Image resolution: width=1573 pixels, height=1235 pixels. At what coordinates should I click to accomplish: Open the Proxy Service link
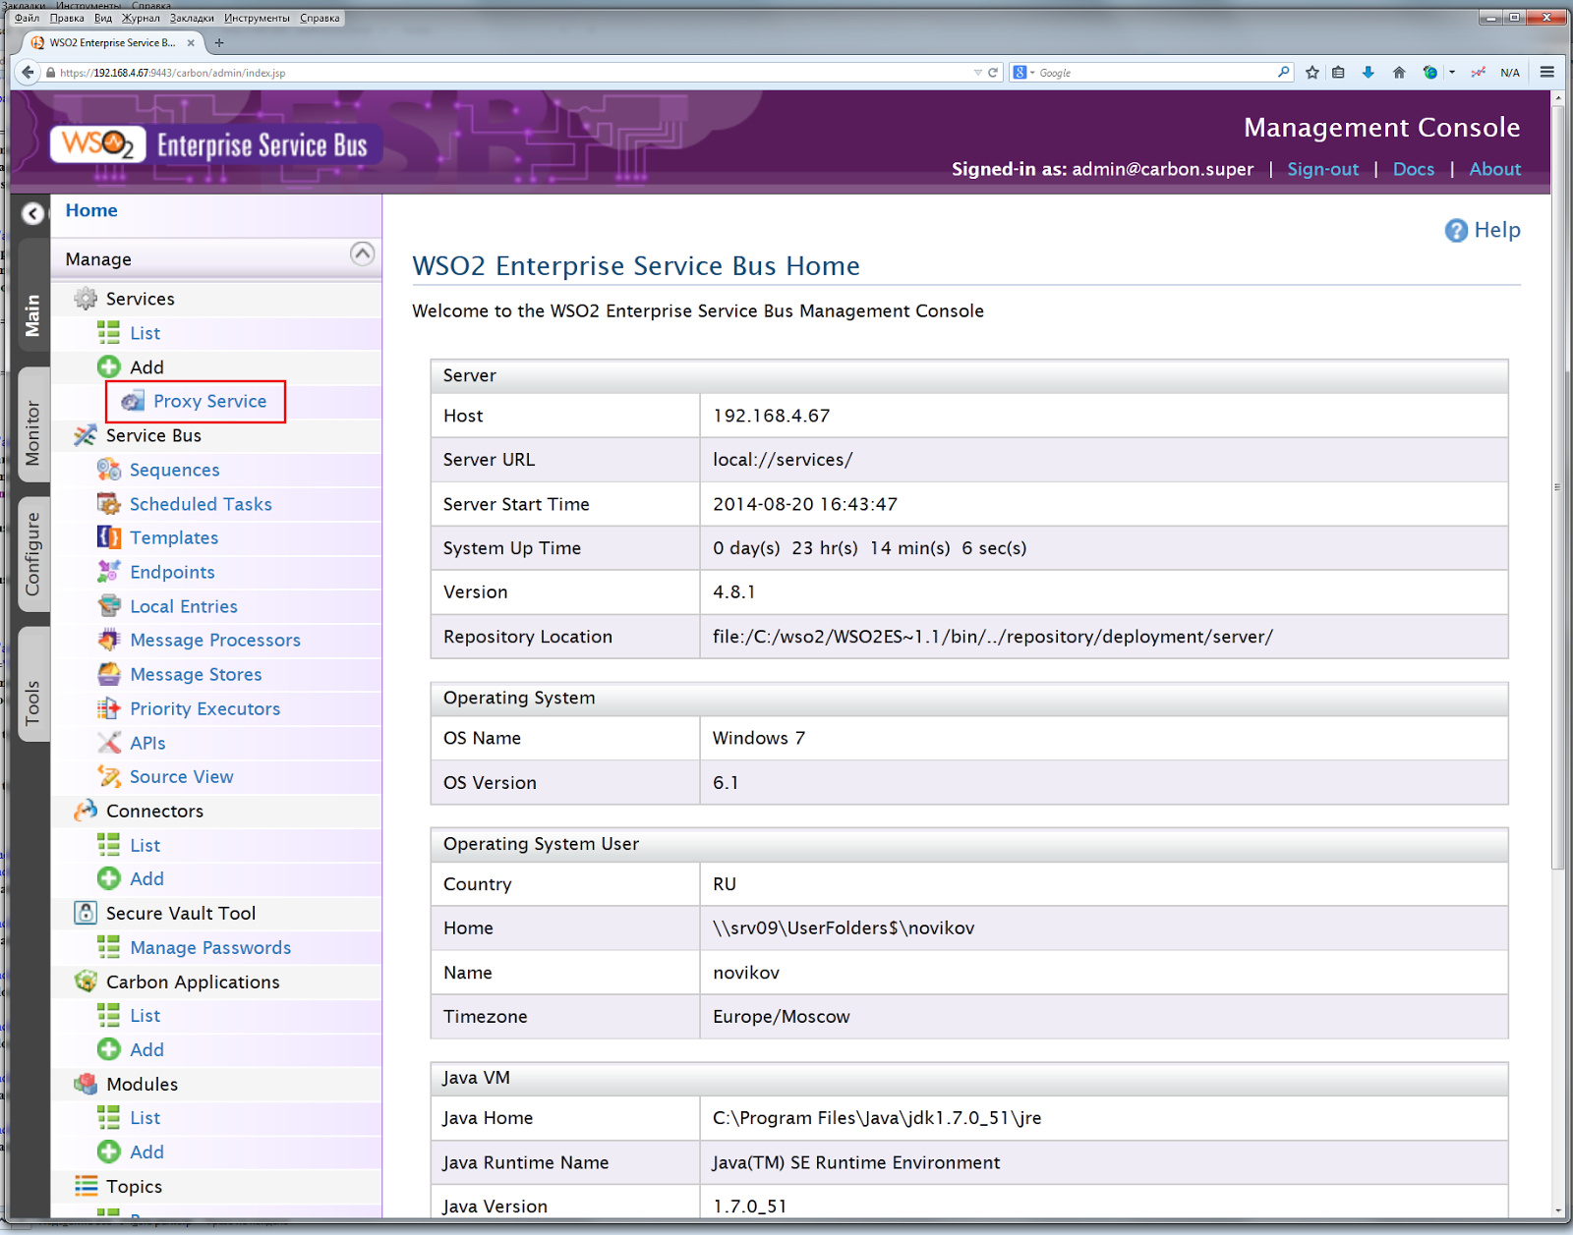(x=209, y=401)
